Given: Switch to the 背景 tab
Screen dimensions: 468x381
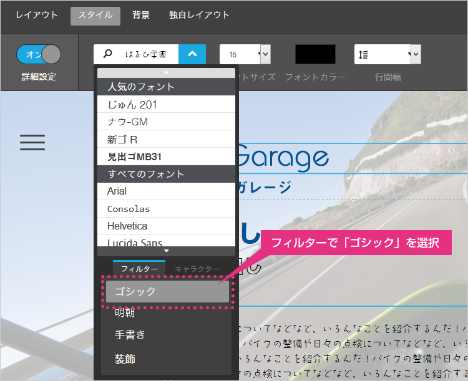Looking at the screenshot, I should [x=141, y=15].
